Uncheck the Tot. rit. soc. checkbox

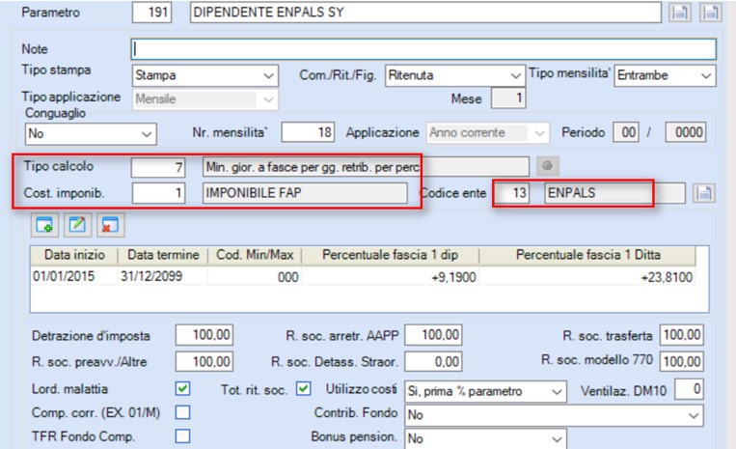pyautogui.click(x=303, y=389)
